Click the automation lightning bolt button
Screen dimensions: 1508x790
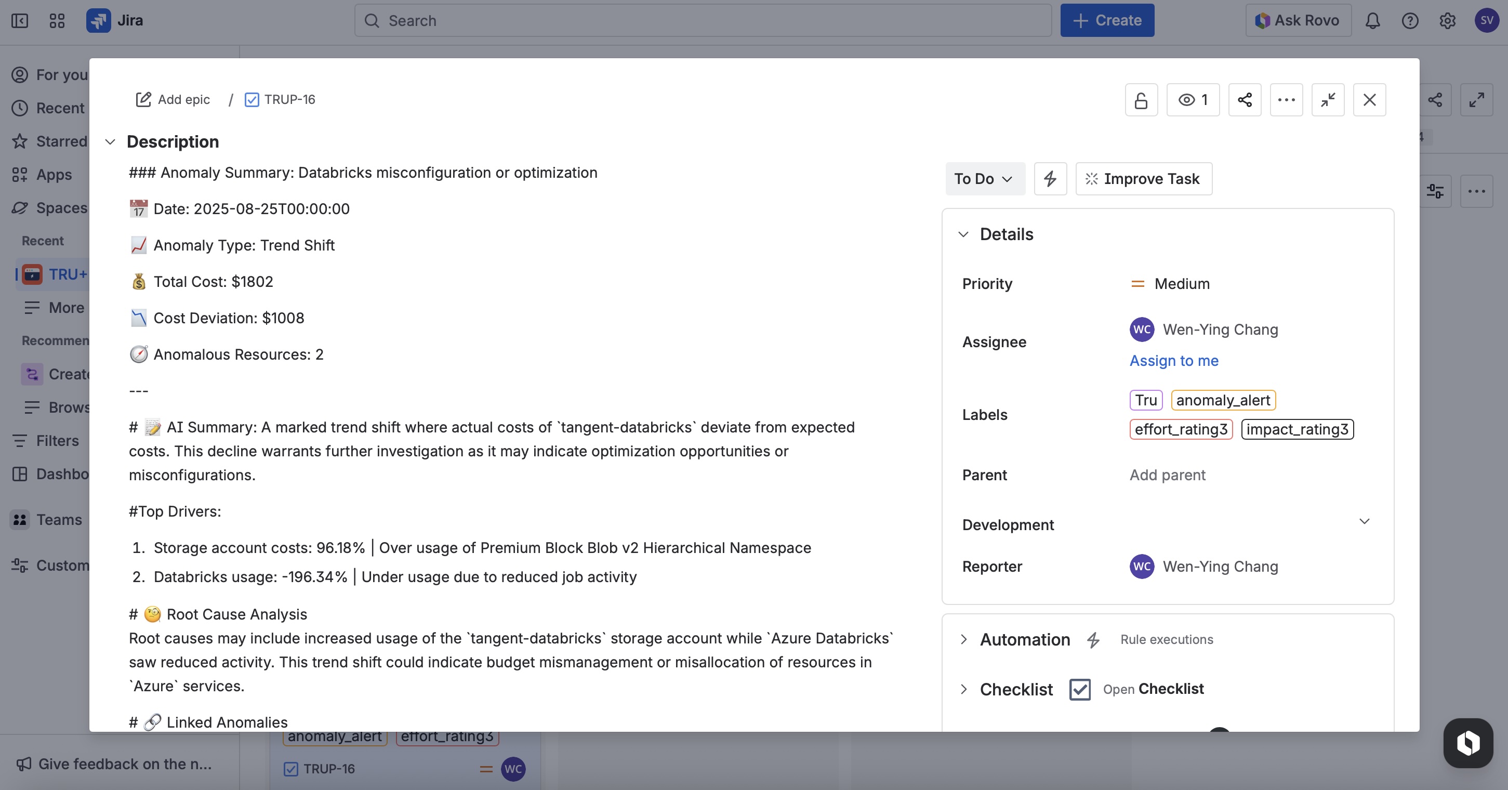tap(1050, 179)
